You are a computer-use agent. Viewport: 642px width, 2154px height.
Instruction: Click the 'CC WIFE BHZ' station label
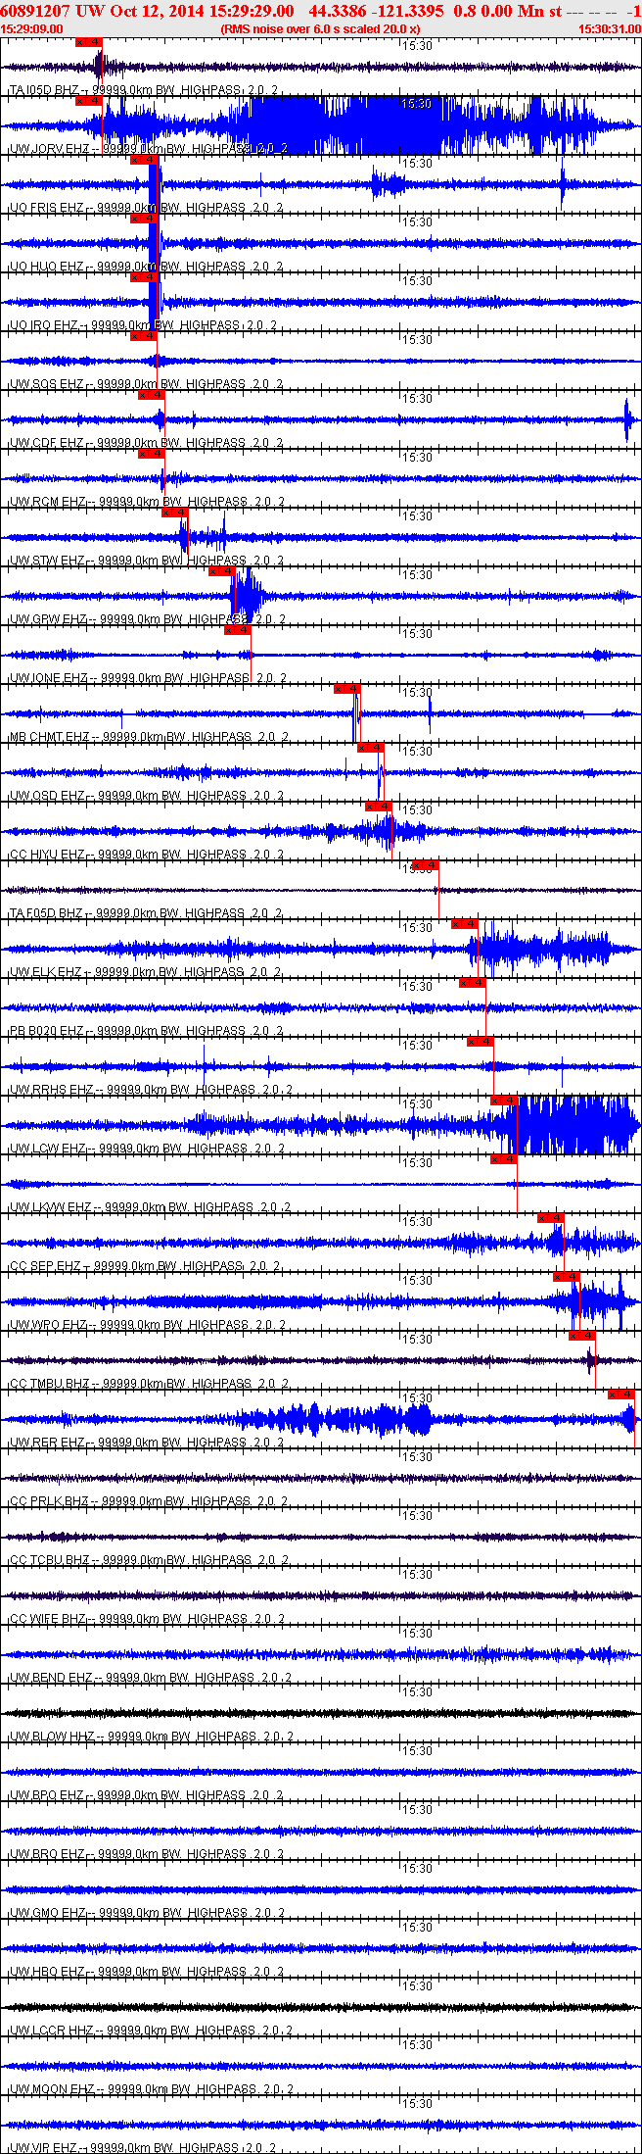point(48,1619)
